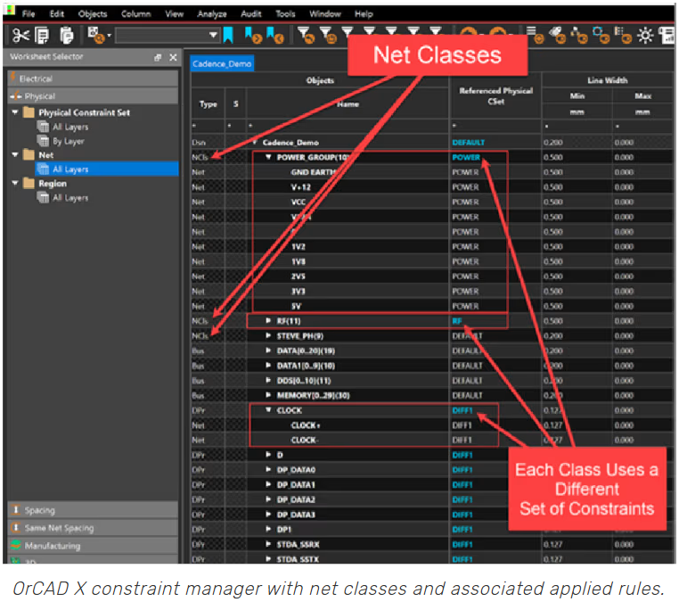
Task: Expand the DATA1[0..9](10) bus row
Action: 268,366
